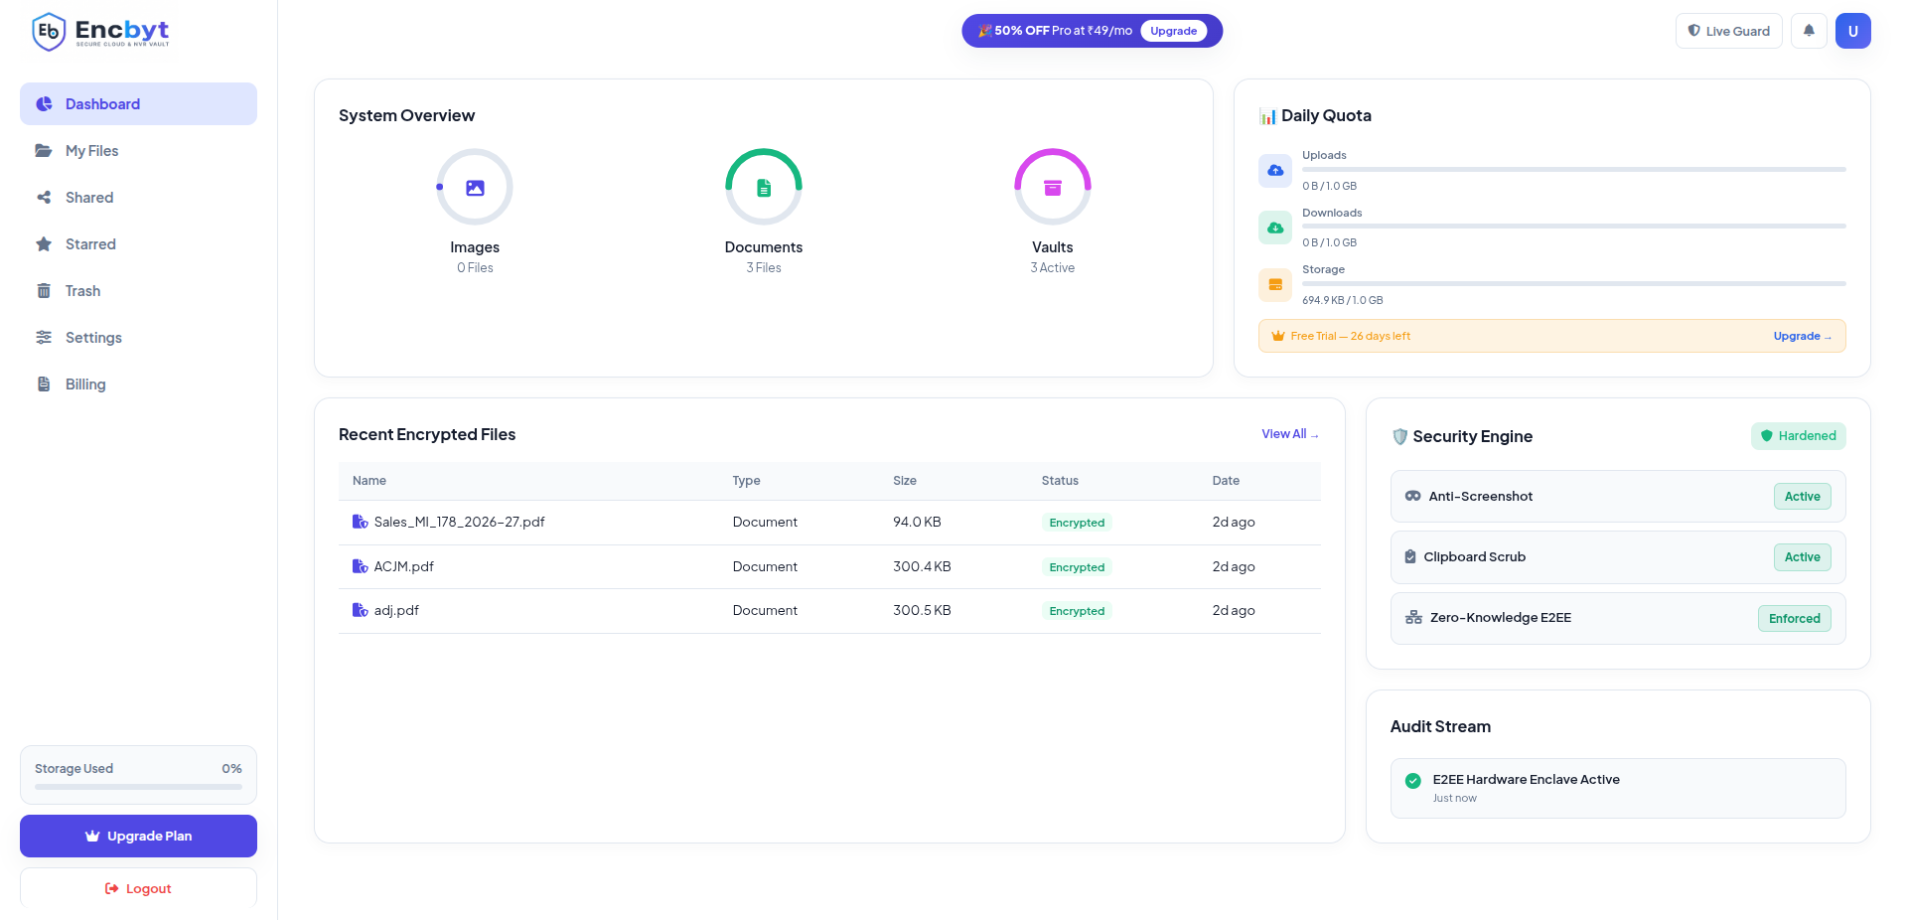This screenshot has height=920, width=1907.
Task: Click the Zero-Knowledge E2EE Enforced badge
Action: click(x=1794, y=618)
